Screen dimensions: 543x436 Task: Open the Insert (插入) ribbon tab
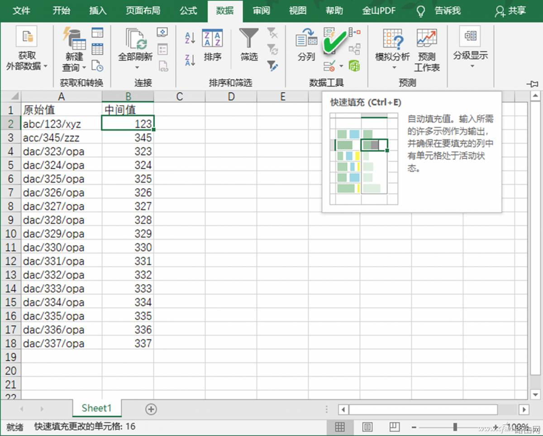[98, 10]
